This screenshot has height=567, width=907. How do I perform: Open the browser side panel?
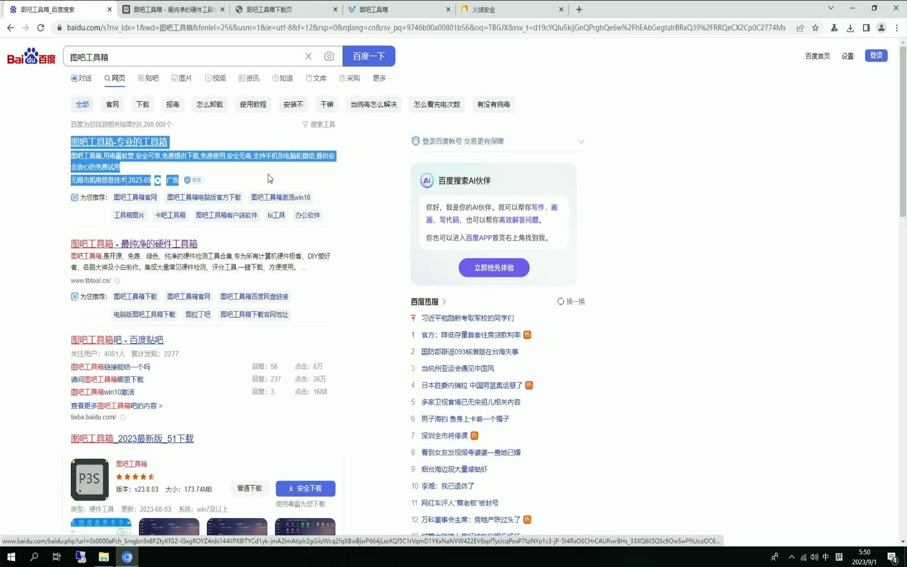click(866, 28)
